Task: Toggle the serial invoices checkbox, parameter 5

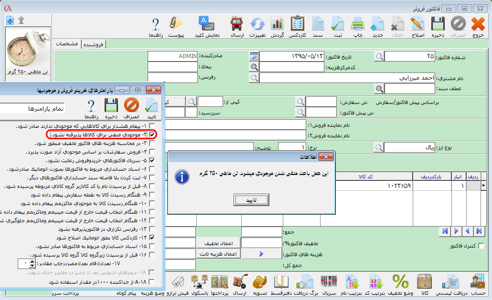Action: coord(152,160)
